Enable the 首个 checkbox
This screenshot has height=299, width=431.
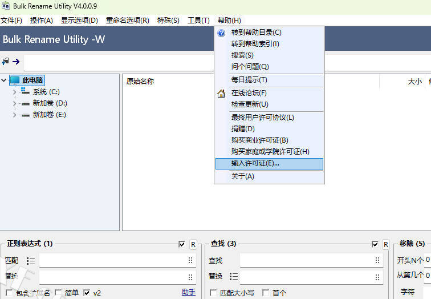click(266, 293)
